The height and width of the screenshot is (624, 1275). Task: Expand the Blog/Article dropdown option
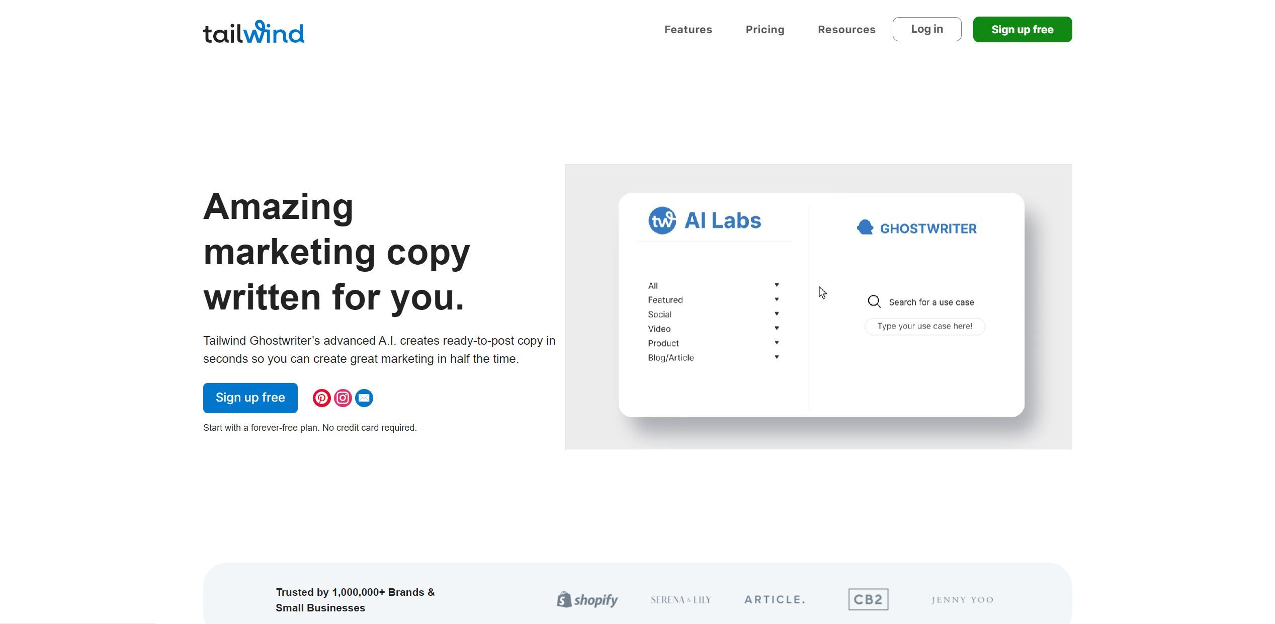coord(777,357)
